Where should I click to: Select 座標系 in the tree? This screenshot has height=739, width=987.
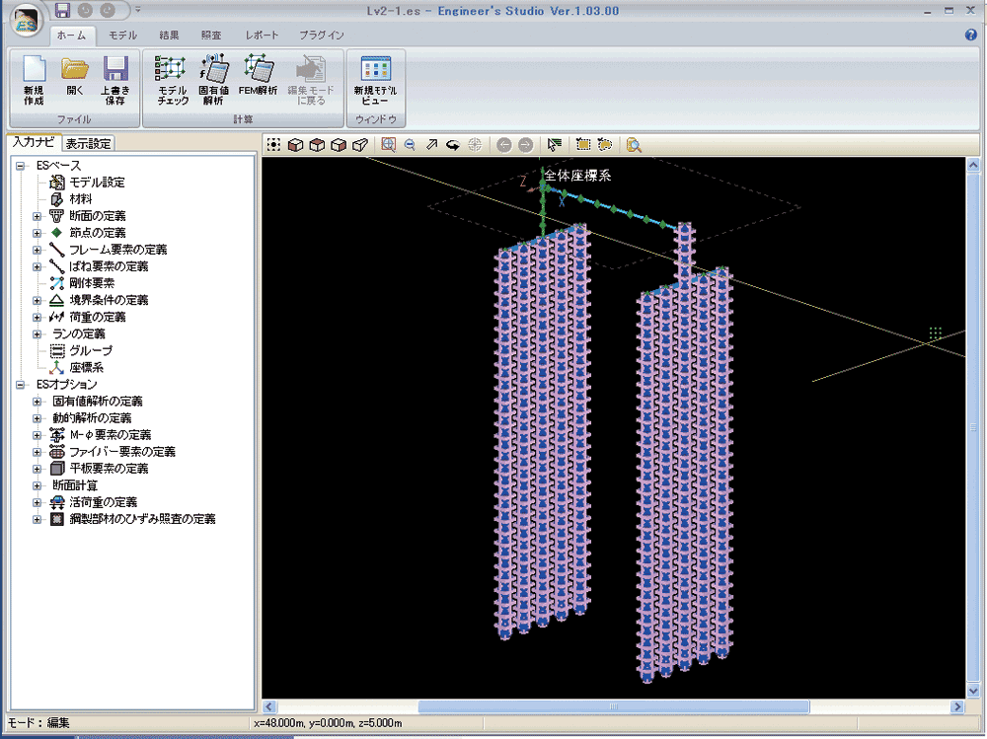click(86, 368)
